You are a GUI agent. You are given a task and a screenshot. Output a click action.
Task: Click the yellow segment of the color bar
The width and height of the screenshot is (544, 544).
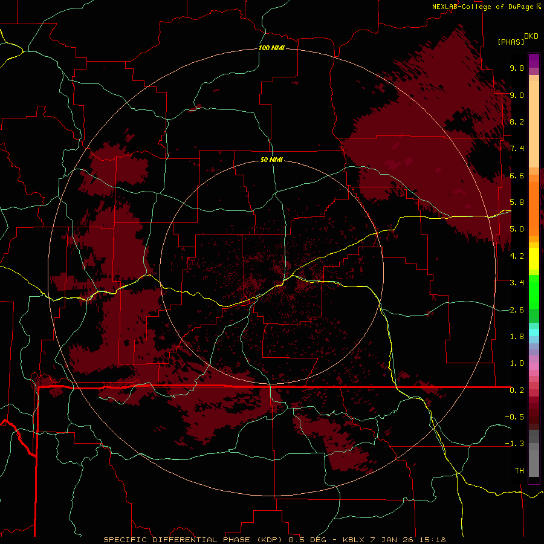pos(534,259)
